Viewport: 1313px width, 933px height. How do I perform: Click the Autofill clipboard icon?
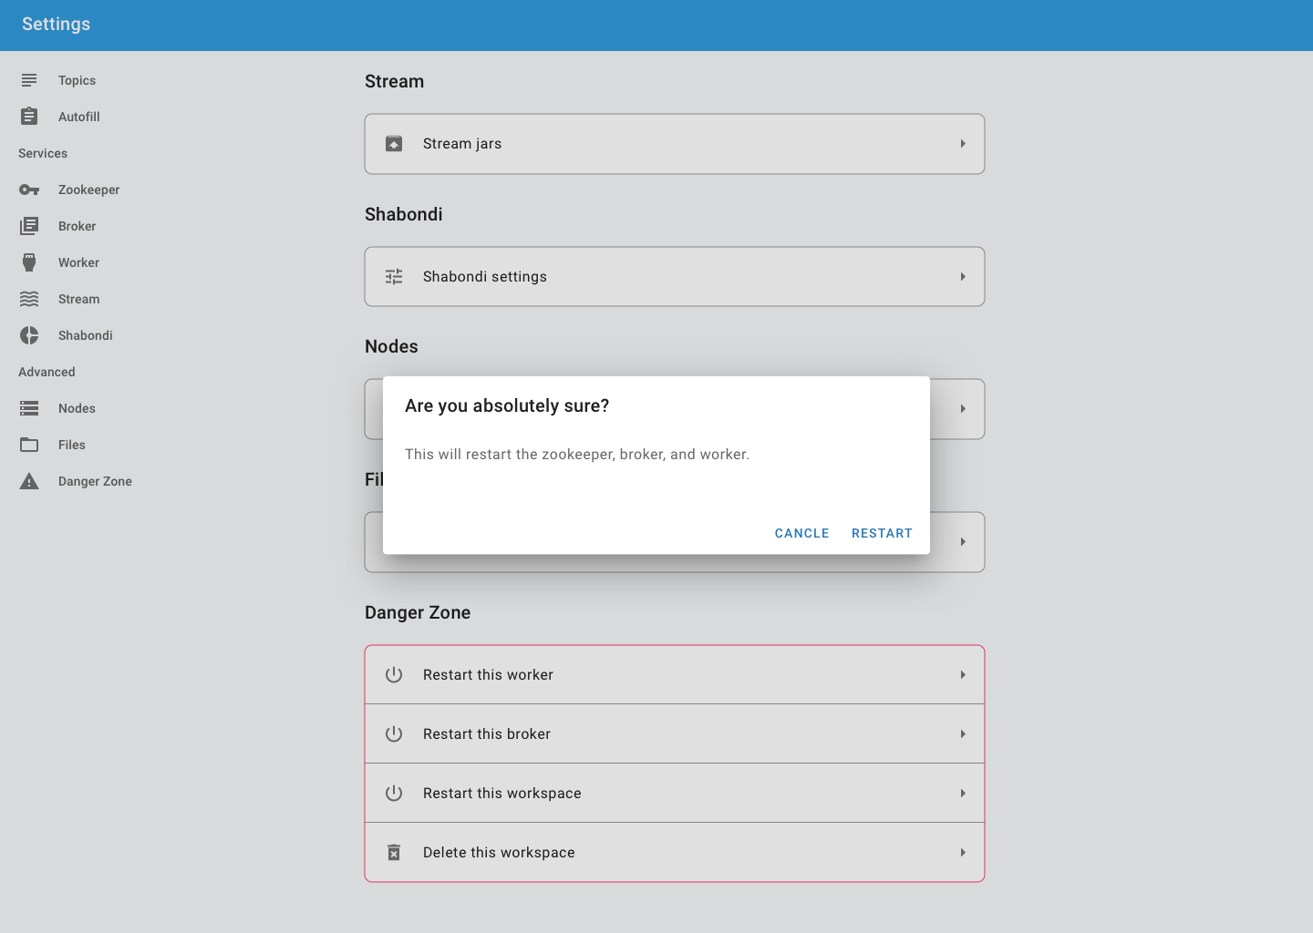coord(29,117)
